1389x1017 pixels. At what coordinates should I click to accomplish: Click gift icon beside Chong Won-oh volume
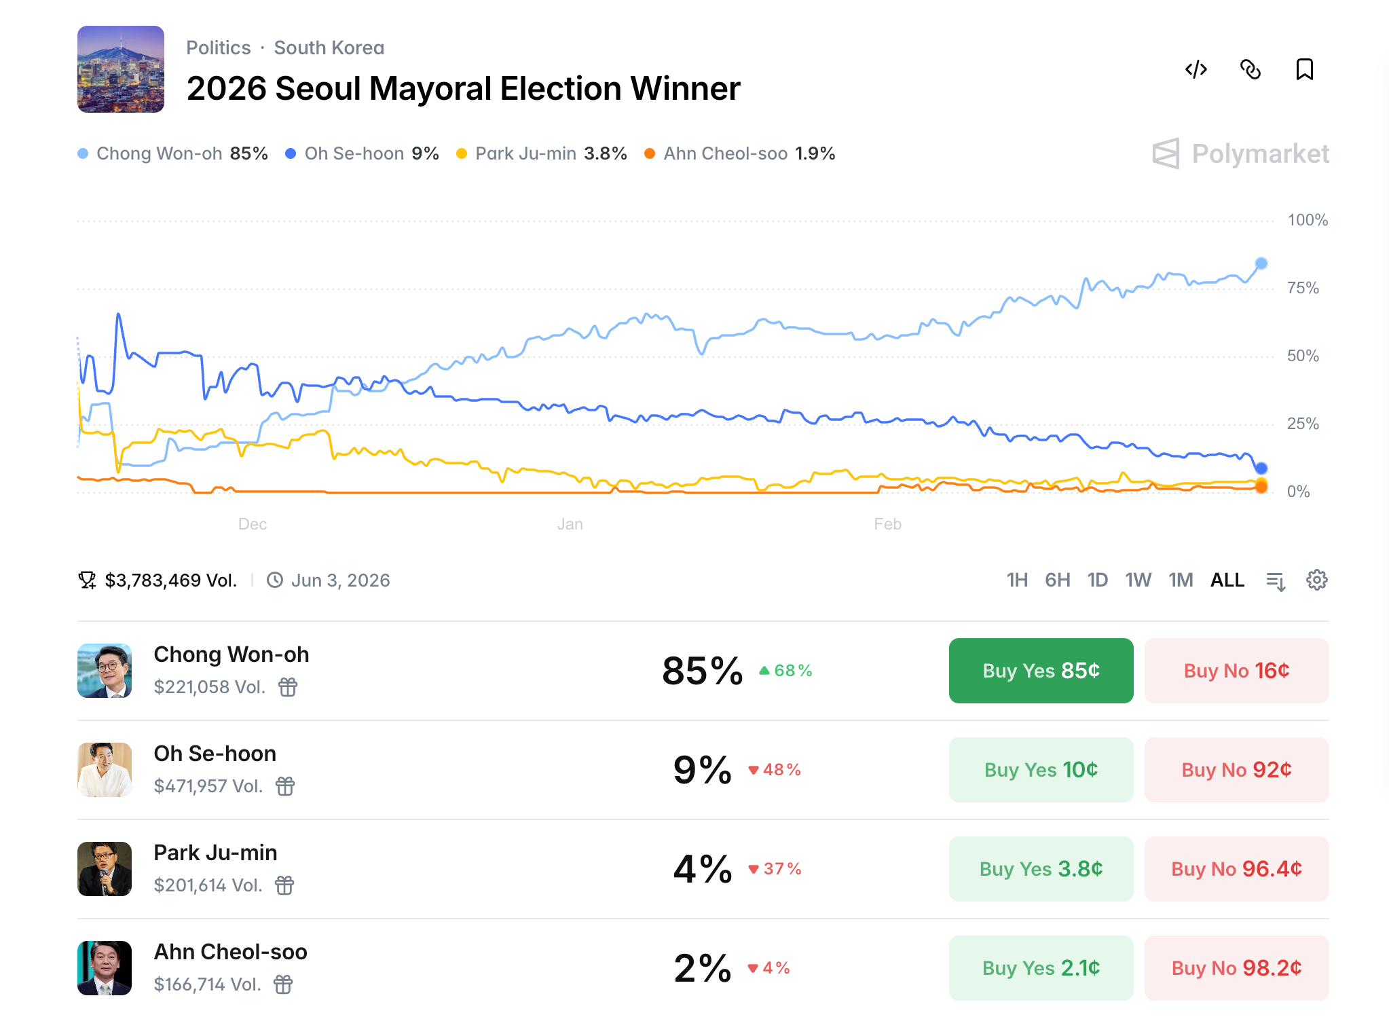tap(288, 687)
